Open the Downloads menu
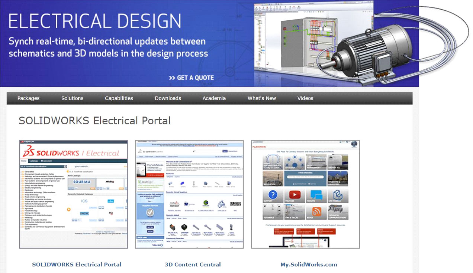This screenshot has width=473, height=273. [168, 98]
